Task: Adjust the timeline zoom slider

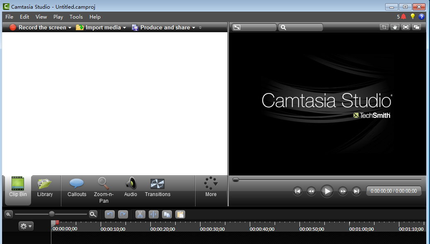Action: tap(51, 214)
